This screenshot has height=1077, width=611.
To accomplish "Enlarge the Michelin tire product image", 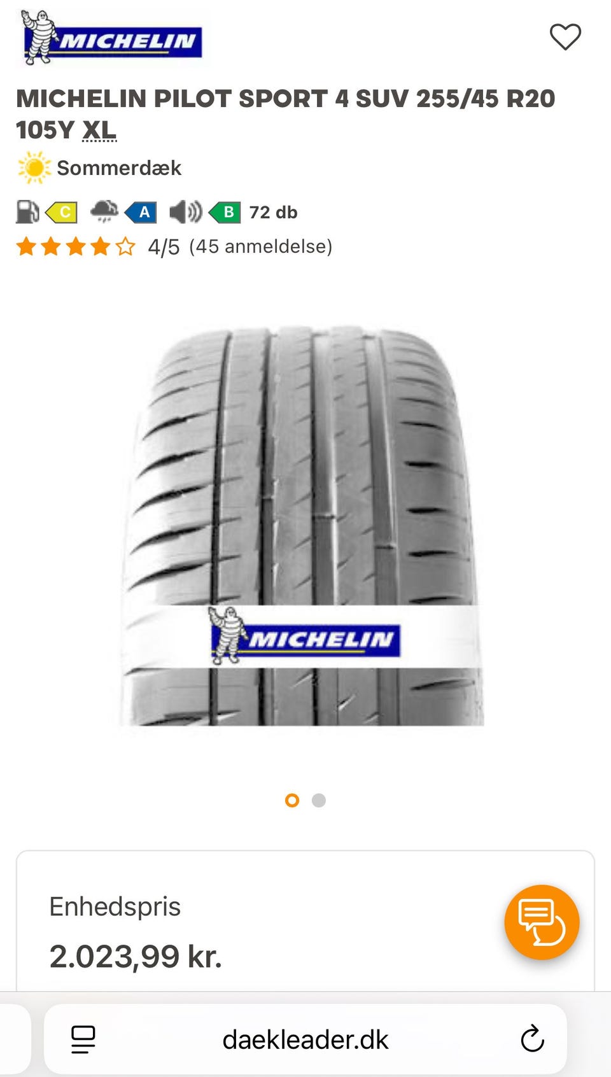I will pos(302,526).
